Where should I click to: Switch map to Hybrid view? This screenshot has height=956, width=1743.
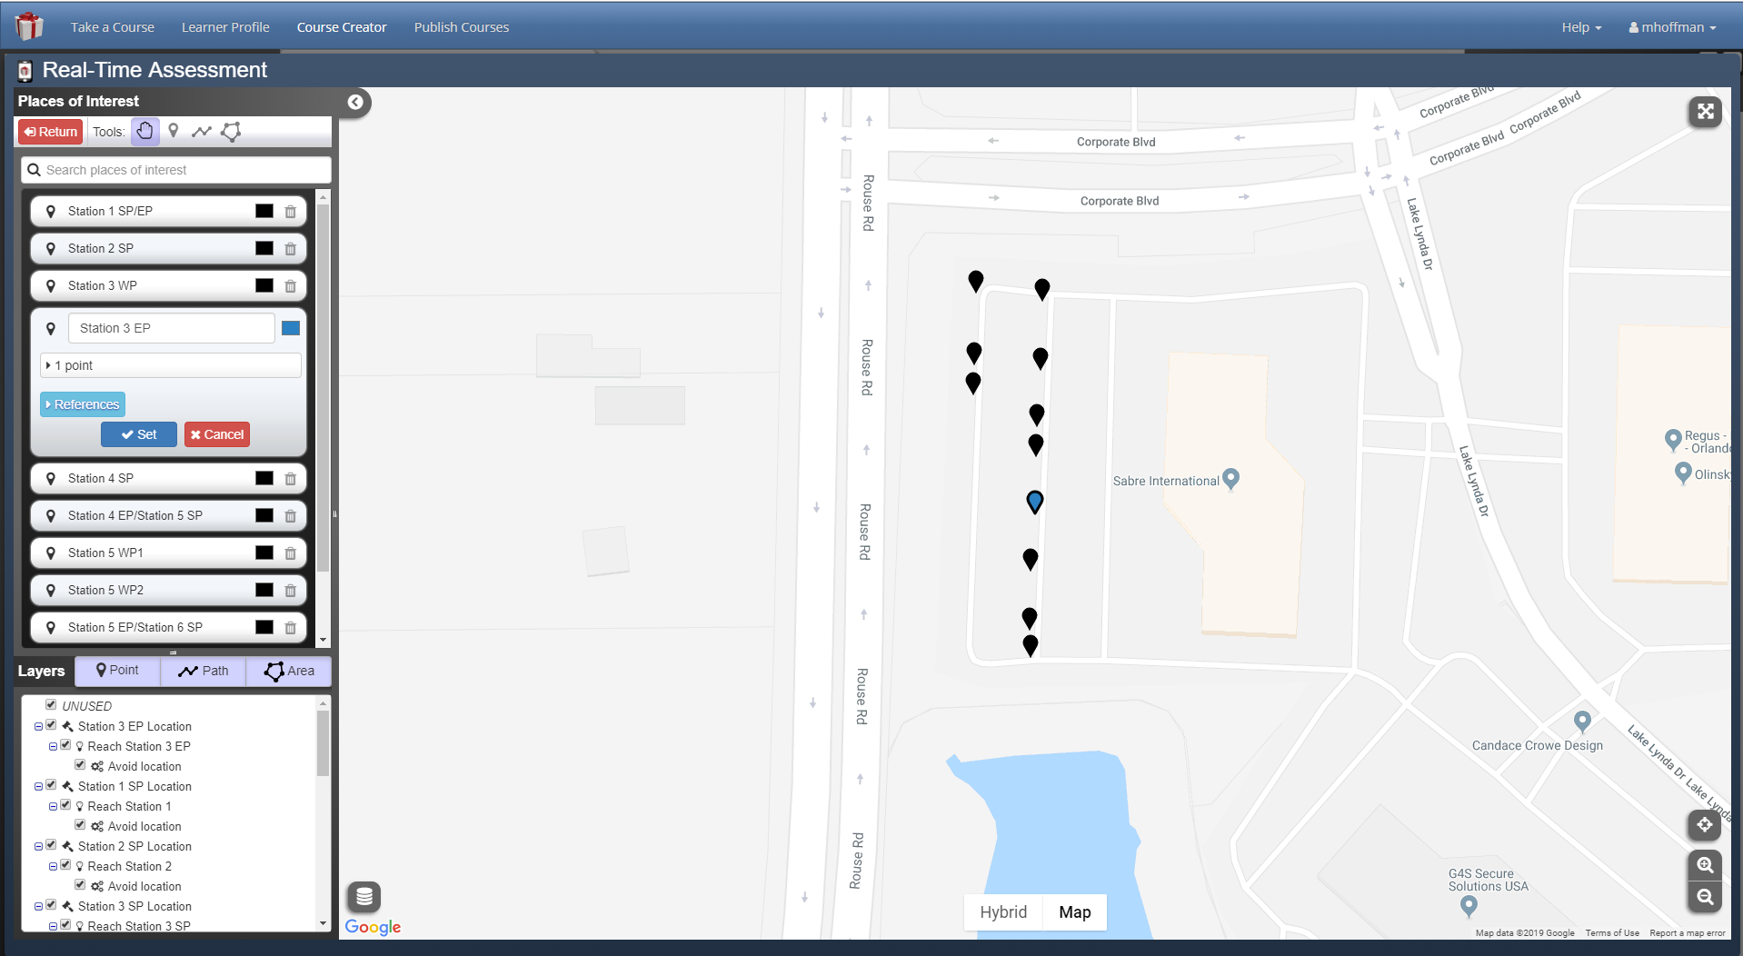(1003, 912)
